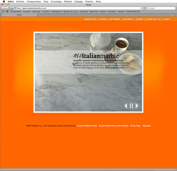This screenshot has height=171, width=177.
Task: Follow the CONTACT US navigation link
Action: [x=153, y=19]
